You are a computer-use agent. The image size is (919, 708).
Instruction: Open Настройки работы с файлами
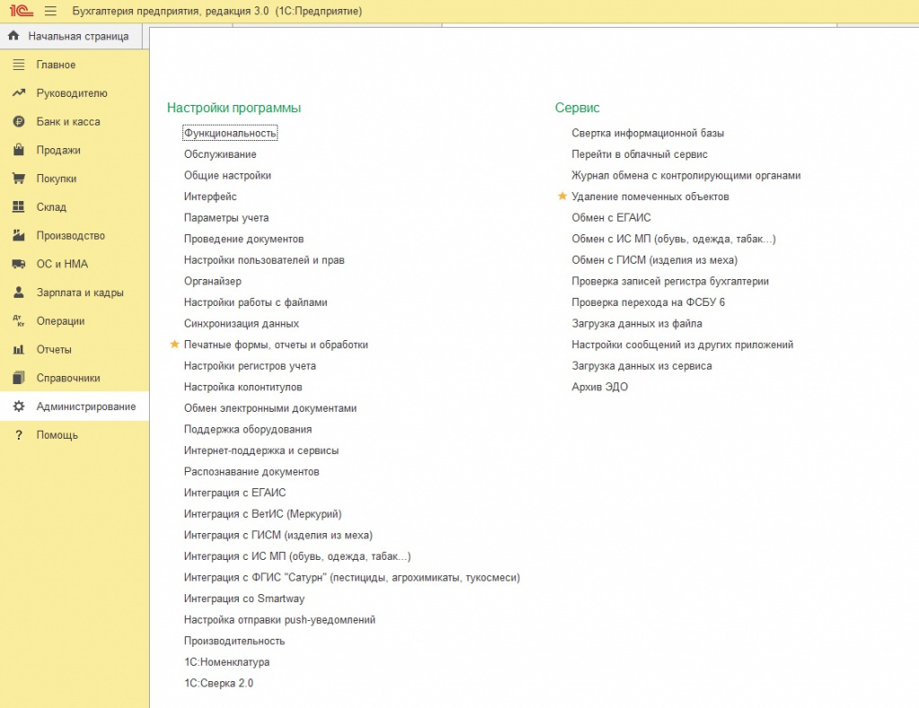click(256, 302)
